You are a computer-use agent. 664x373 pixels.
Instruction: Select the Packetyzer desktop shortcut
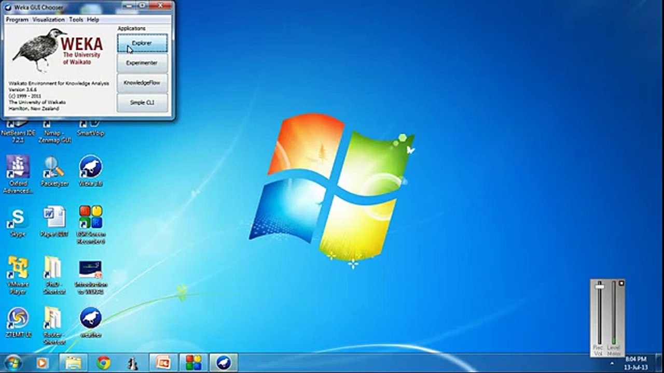(x=54, y=171)
